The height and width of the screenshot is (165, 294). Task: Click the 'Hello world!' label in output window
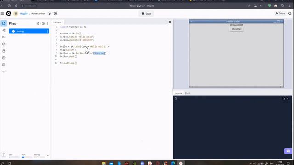tap(236, 25)
